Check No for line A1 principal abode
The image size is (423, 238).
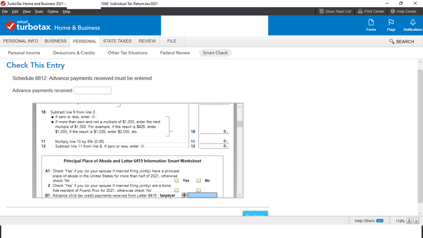(x=199, y=180)
